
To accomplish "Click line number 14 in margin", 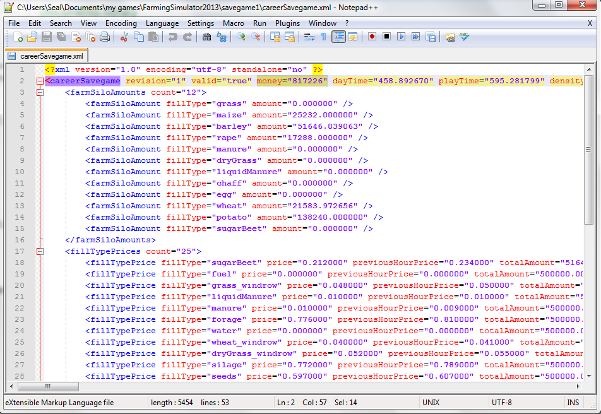I will tap(20, 217).
